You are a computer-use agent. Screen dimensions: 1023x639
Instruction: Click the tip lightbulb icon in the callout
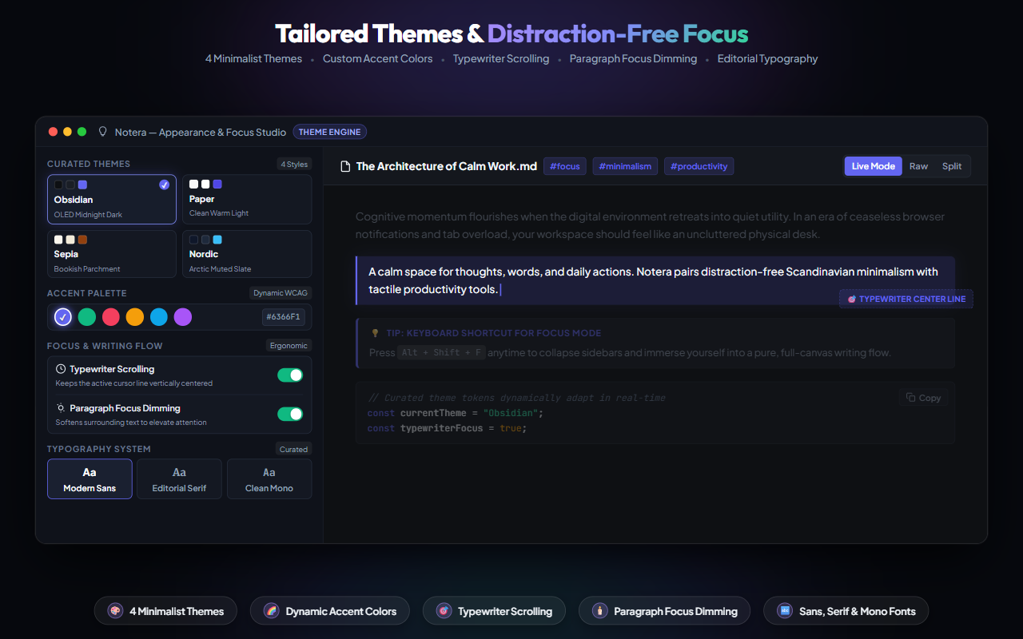coord(375,333)
